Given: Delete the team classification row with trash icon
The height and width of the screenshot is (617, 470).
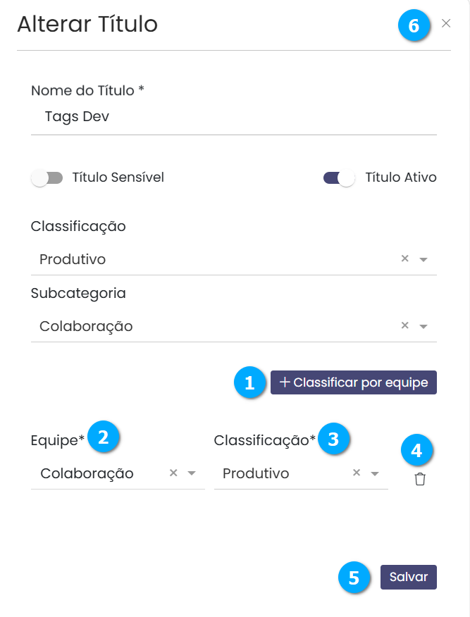Looking at the screenshot, I should tap(419, 479).
